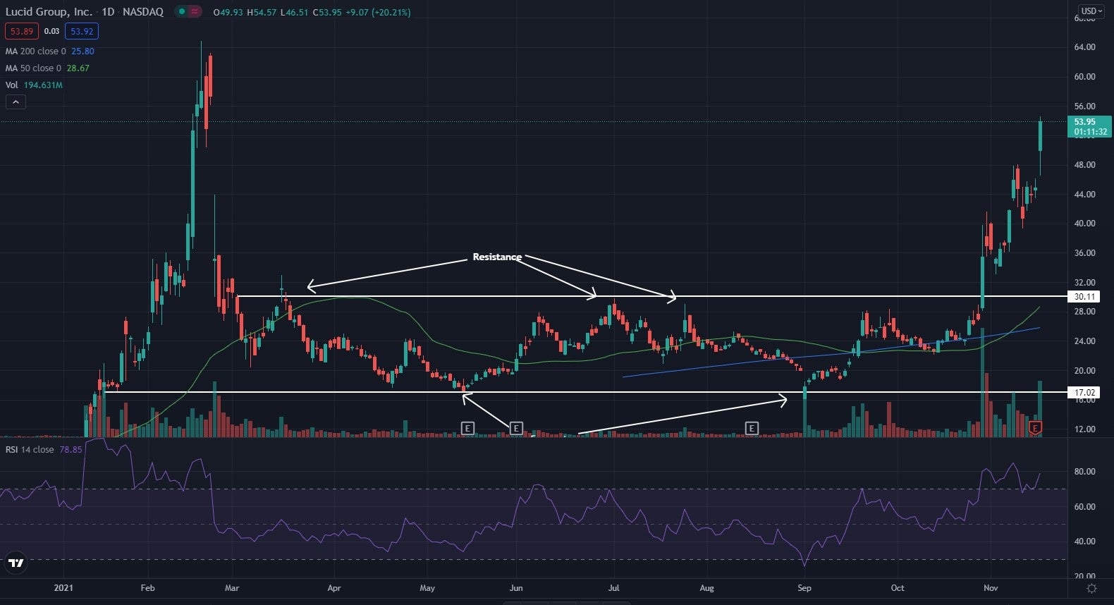Screen dimensions: 1114x605
Task: Click Jun on the time axis
Action: click(x=516, y=588)
